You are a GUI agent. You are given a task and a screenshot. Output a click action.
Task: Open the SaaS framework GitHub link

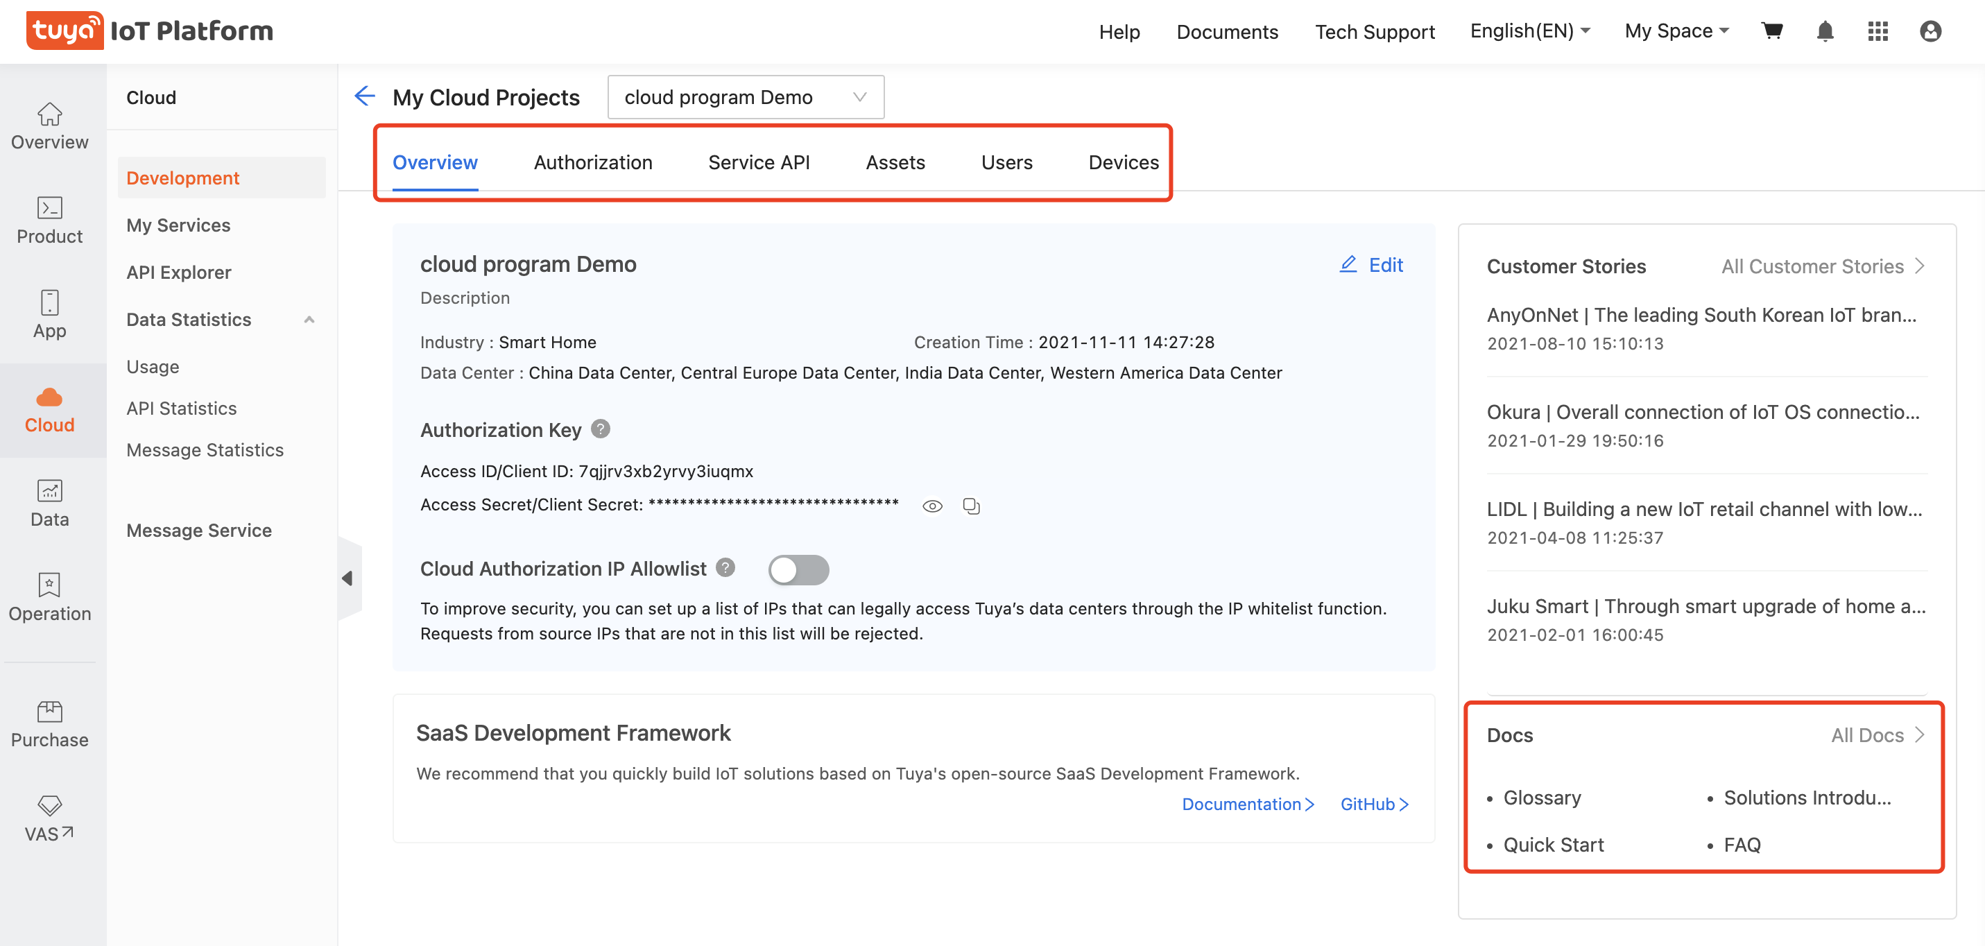[1374, 804]
